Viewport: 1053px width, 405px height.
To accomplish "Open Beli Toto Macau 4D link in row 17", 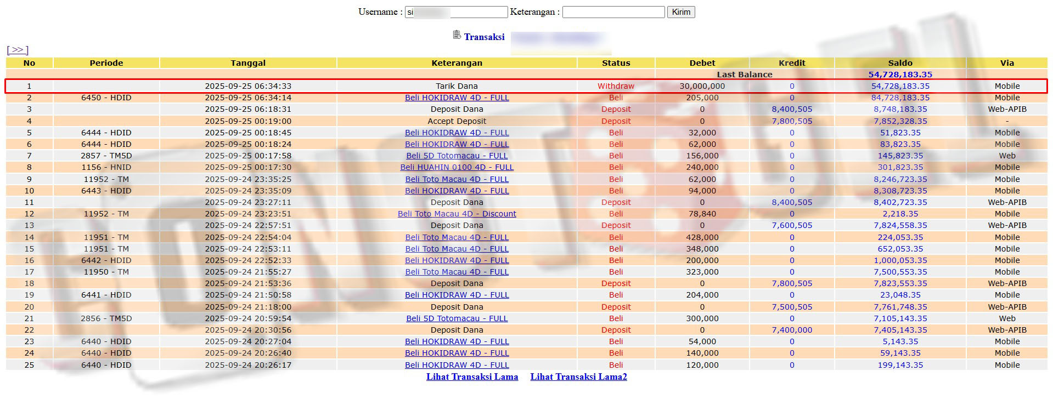I will (x=457, y=272).
